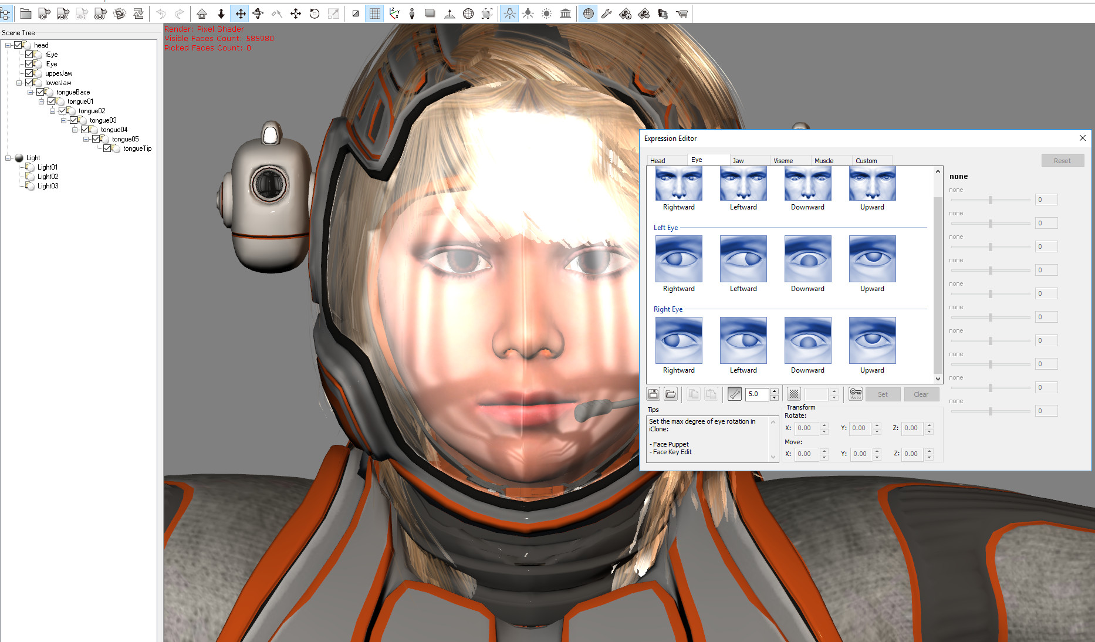Save expression with floppy disk icon
This screenshot has height=642, width=1095.
(653, 394)
